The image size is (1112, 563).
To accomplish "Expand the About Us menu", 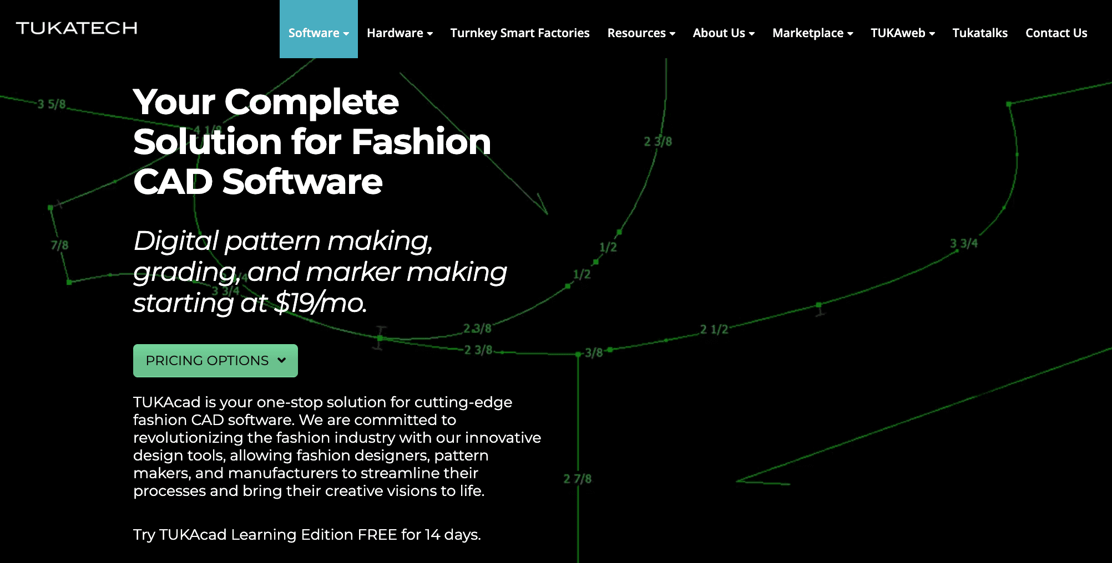I will point(724,33).
